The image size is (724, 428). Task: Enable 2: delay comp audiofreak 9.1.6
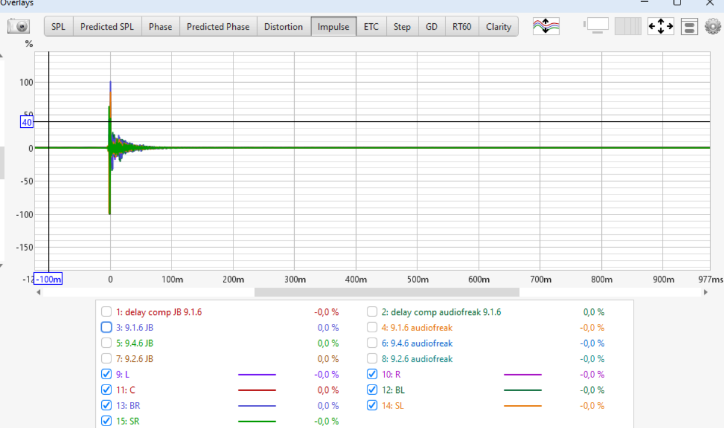[x=372, y=312]
